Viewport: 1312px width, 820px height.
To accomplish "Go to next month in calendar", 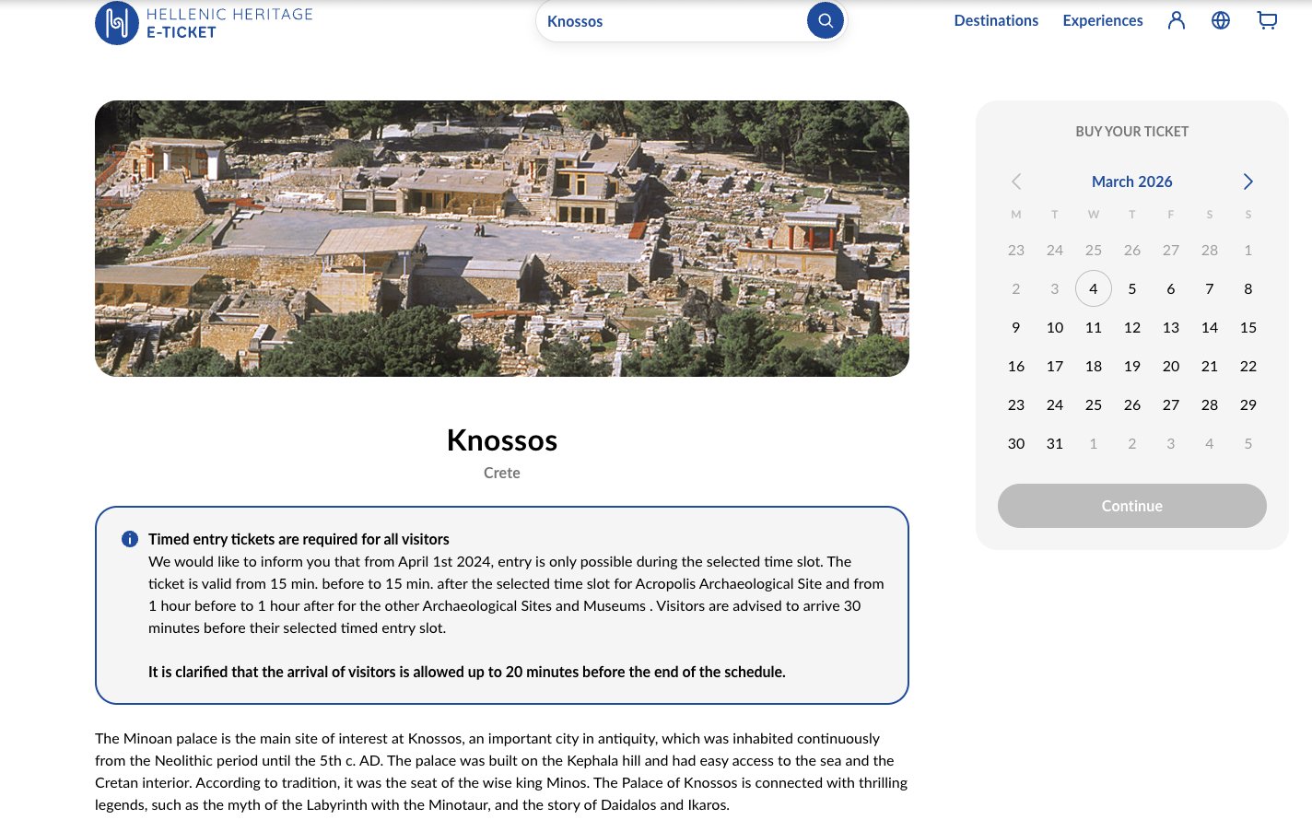I will pyautogui.click(x=1248, y=182).
